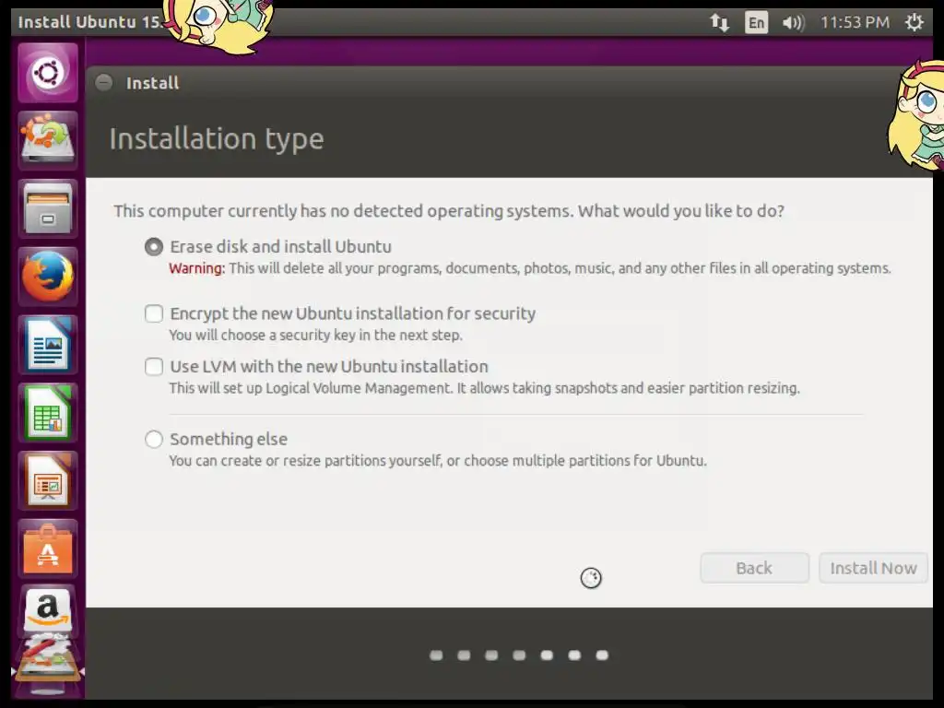The height and width of the screenshot is (708, 944).
Task: Click the Back button
Action: click(x=754, y=568)
